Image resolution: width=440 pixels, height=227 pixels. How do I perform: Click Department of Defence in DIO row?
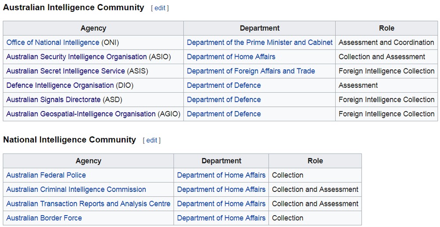tap(224, 85)
